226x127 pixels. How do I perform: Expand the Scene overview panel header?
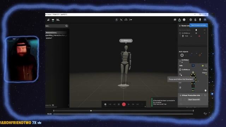click(x=184, y=26)
